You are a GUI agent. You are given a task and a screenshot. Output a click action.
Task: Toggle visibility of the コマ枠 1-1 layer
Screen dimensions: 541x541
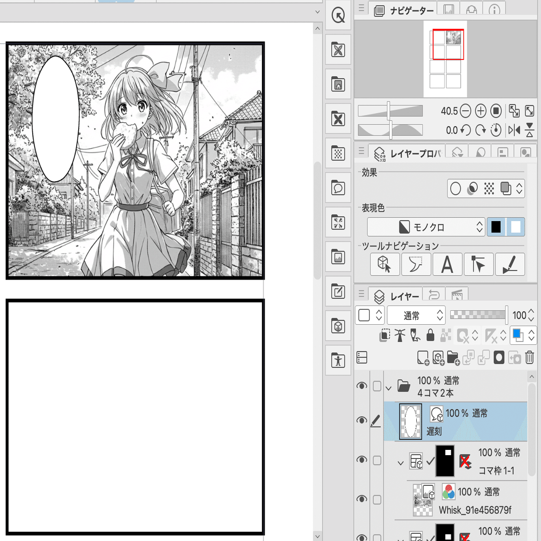(x=362, y=460)
